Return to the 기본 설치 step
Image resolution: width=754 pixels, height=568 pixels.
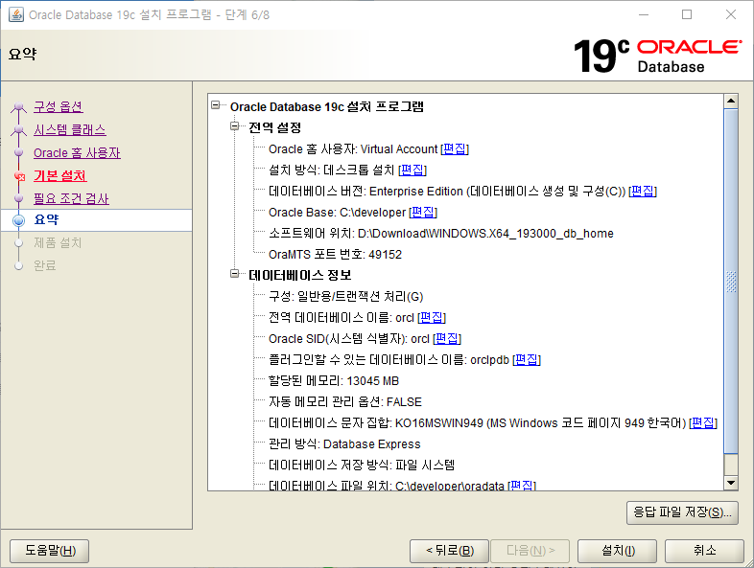pyautogui.click(x=60, y=175)
